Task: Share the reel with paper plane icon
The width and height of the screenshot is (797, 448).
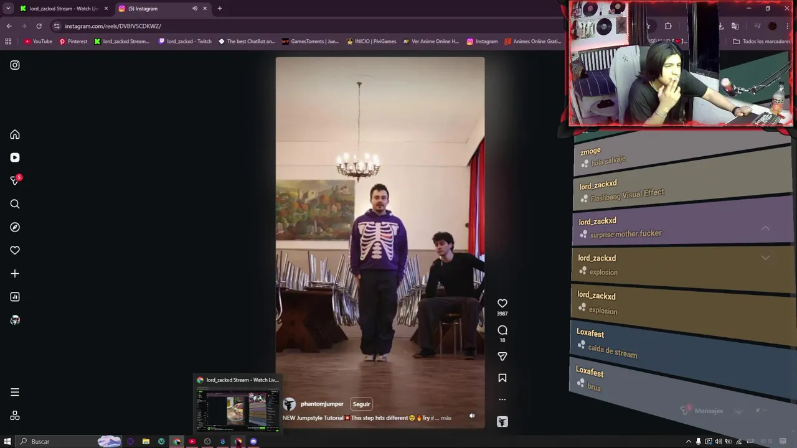Action: 502,357
